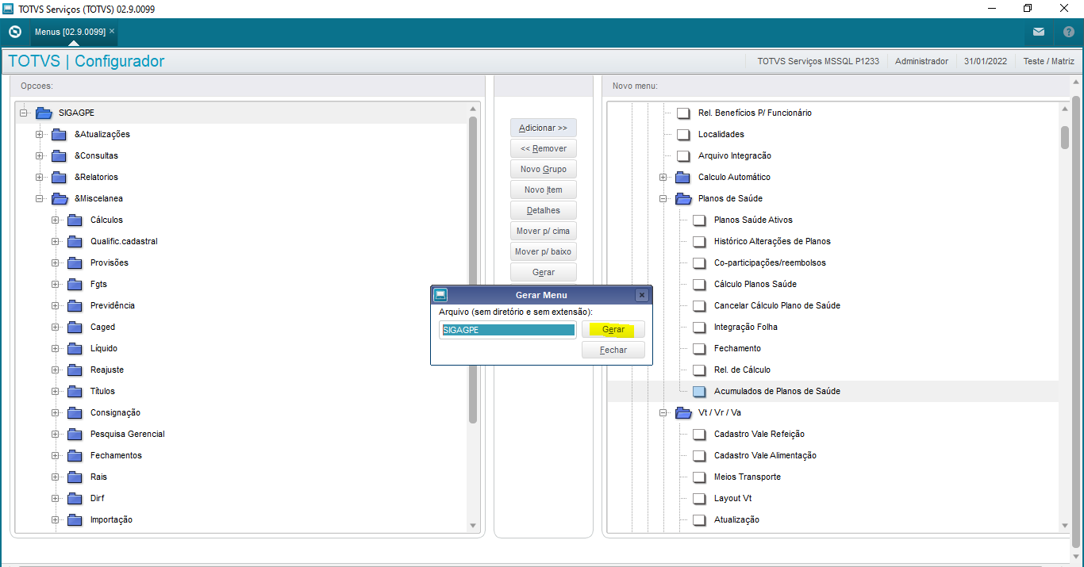Click the << Remover button

click(x=544, y=148)
